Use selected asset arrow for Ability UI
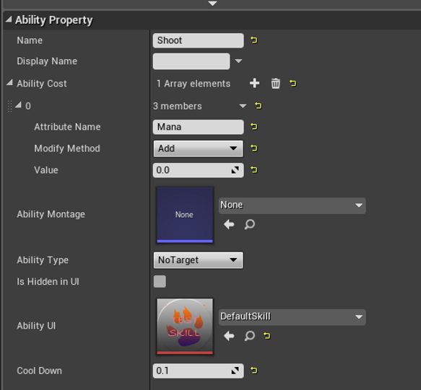The height and width of the screenshot is (390, 421). (229, 336)
